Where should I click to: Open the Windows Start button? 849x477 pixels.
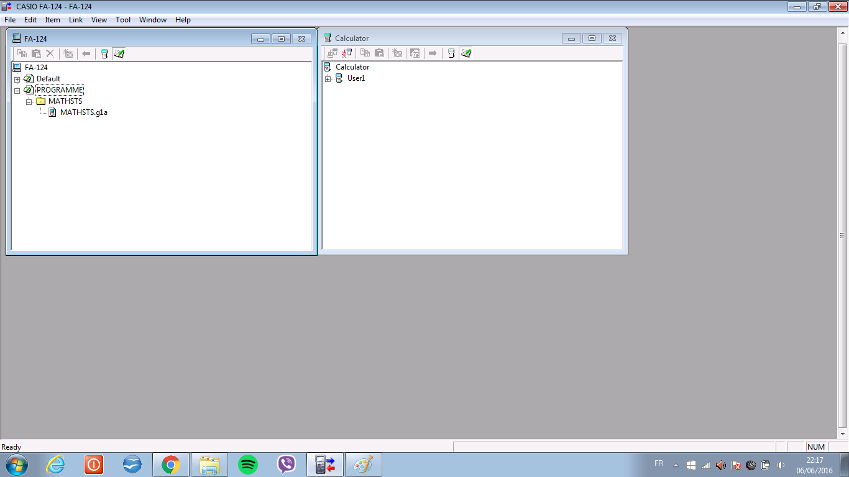click(x=16, y=465)
